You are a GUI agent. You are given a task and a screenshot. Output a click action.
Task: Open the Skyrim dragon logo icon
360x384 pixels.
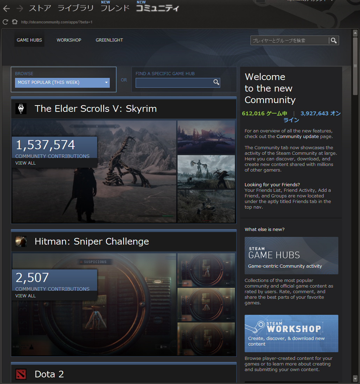[21, 108]
